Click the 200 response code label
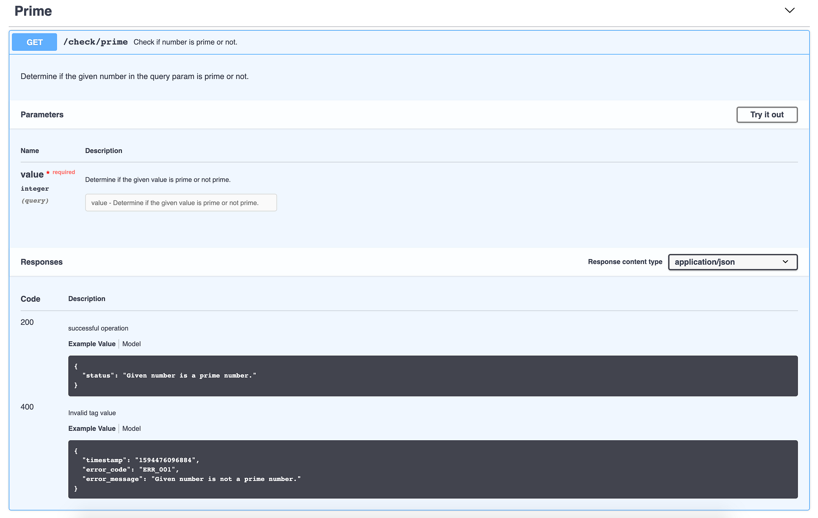818x518 pixels. point(27,322)
